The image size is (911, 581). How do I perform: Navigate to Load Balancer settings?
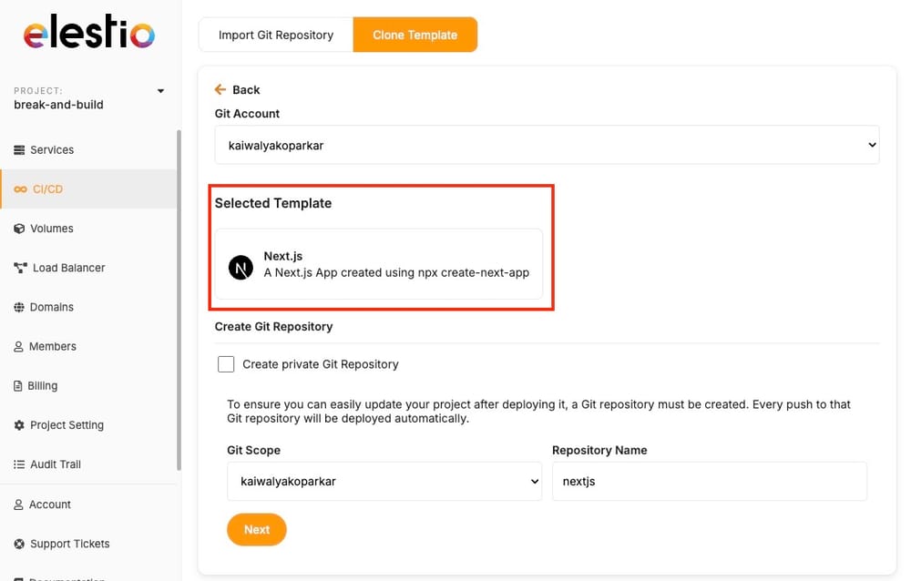click(x=68, y=268)
